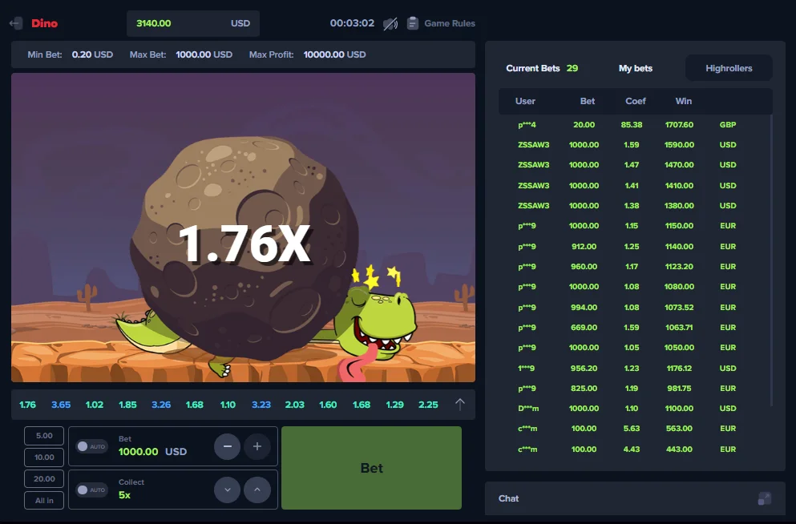Select p***9 row with bet 912.00
Screen dimensions: 796x524
tap(634, 247)
